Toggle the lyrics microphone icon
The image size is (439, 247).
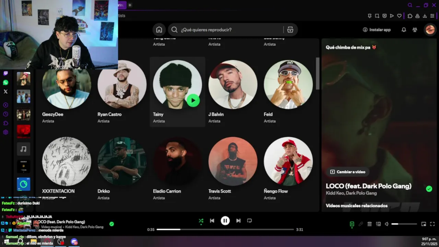361,224
